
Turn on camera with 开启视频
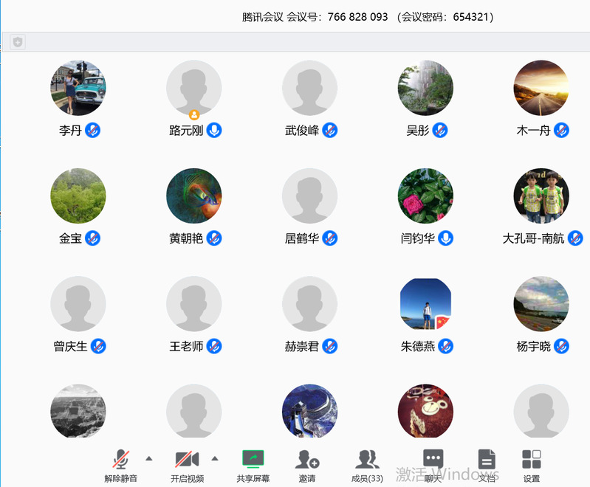pyautogui.click(x=187, y=460)
